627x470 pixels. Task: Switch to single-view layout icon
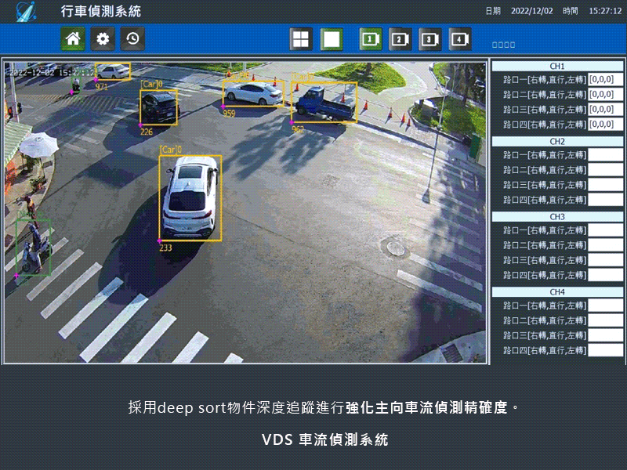click(332, 39)
